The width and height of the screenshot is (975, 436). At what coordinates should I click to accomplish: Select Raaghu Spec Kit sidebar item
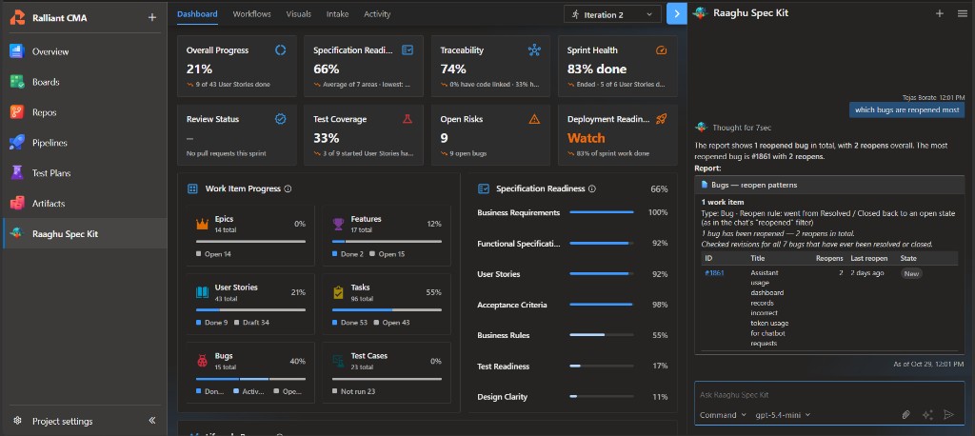[x=84, y=234]
